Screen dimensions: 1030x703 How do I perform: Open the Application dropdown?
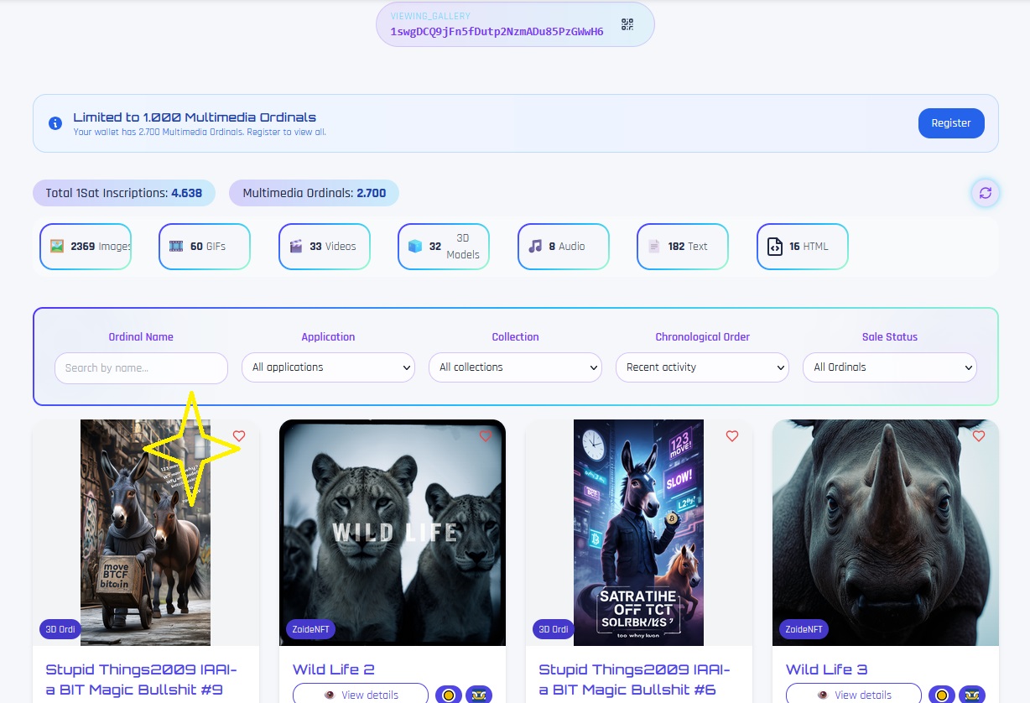328,367
